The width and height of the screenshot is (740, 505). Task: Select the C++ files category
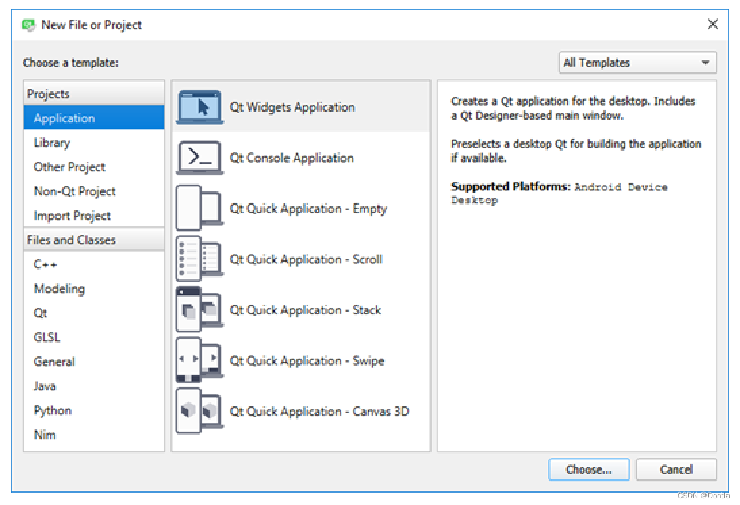94,264
